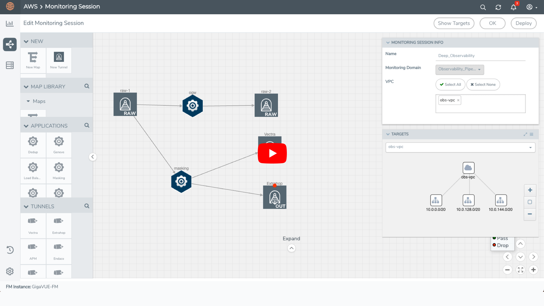This screenshot has height=306, width=544.
Task: Select subnet 10.0.144.0/20 node
Action: tap(501, 200)
